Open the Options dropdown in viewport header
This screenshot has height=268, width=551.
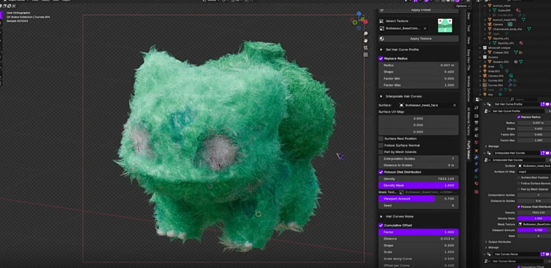pos(462,6)
